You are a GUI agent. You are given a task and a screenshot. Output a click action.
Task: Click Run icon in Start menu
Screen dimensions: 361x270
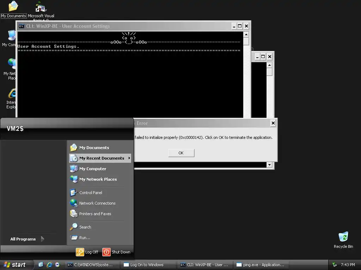[x=74, y=237]
